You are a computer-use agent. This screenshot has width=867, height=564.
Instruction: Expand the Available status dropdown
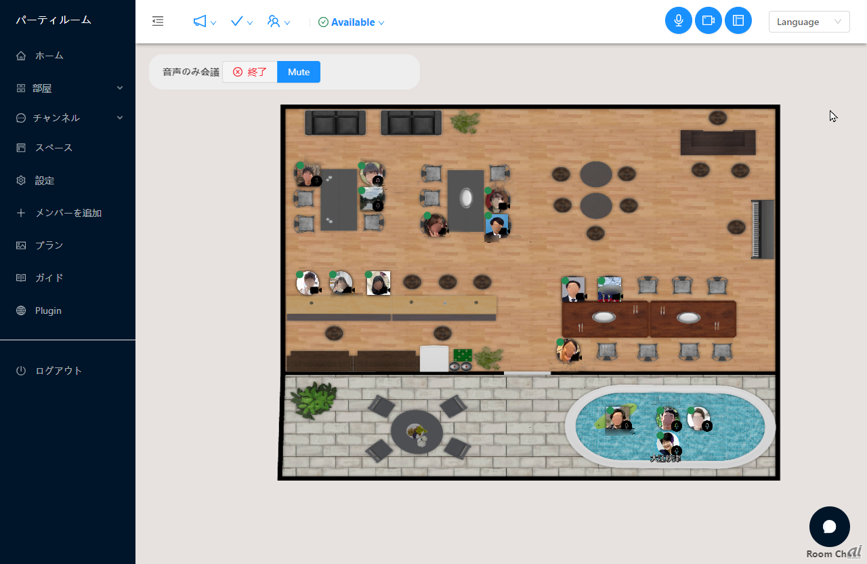click(x=352, y=22)
